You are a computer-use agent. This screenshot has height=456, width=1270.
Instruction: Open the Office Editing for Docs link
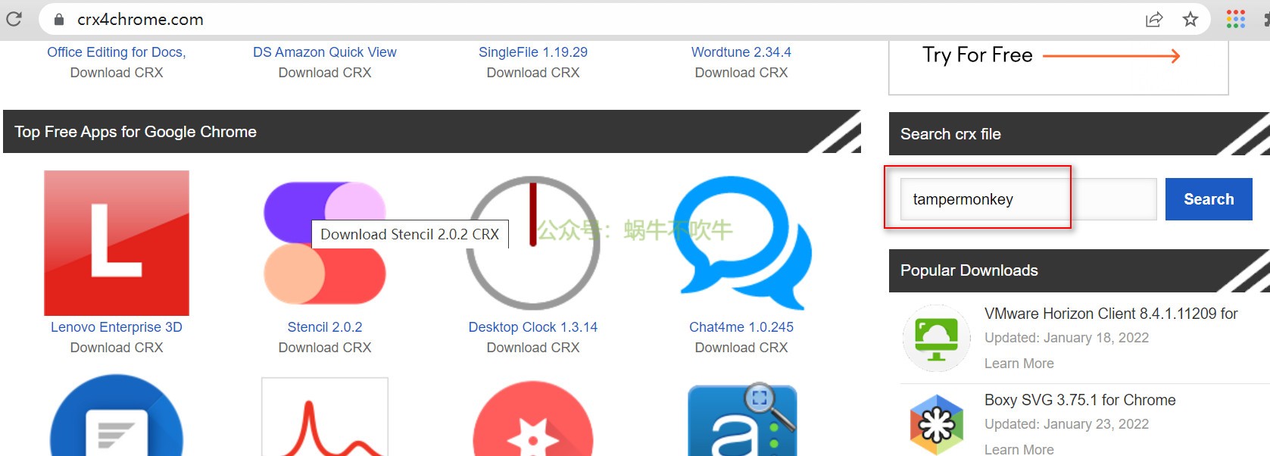[117, 52]
